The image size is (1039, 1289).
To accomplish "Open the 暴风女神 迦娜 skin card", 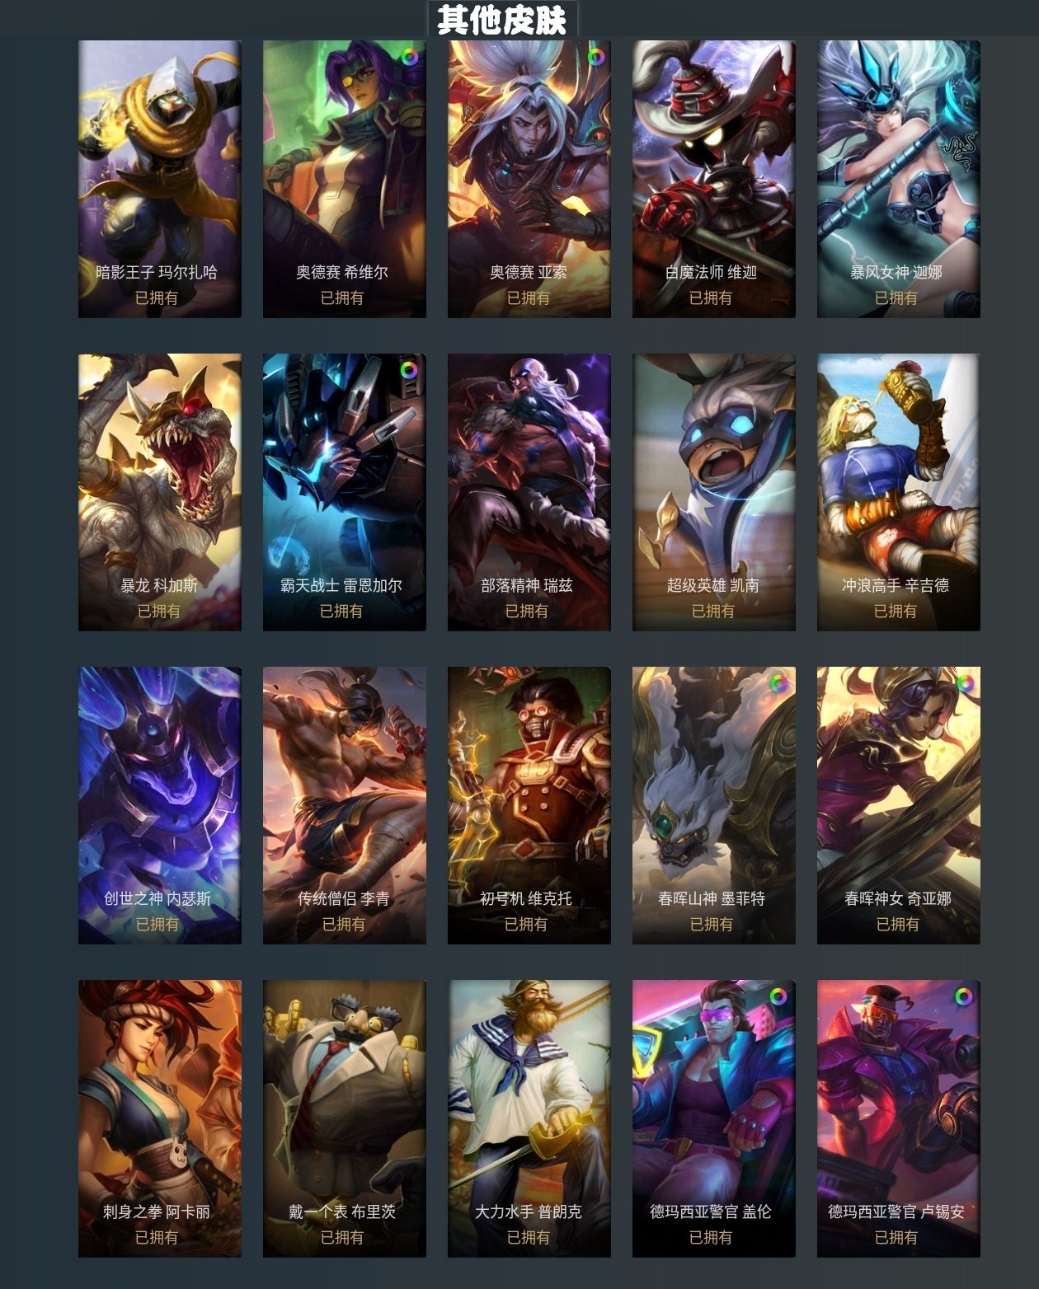I will tap(899, 179).
